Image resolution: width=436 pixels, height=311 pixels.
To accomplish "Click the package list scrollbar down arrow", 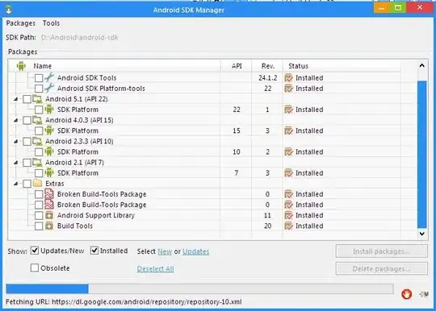I will point(421,234).
